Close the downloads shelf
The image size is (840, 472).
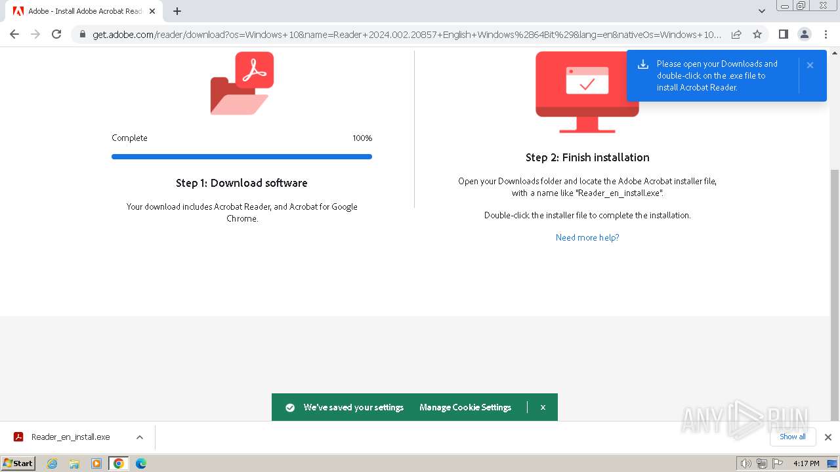[828, 437]
